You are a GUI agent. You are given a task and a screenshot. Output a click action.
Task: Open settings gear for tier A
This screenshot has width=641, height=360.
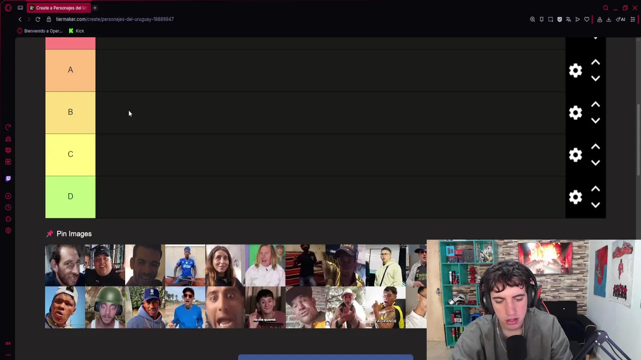[x=575, y=70]
